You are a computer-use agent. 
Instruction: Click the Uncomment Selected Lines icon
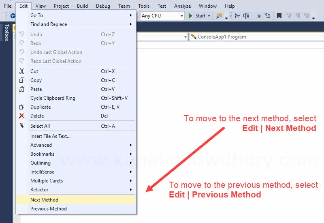tap(267, 16)
